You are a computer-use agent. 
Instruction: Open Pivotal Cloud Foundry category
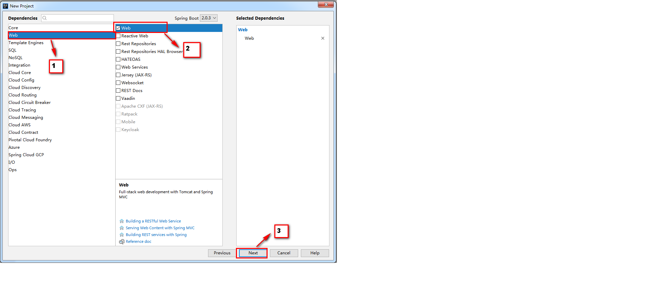62,140
